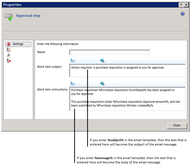Click the Work item instructions label
Image resolution: width=191 pixels, height=168 pixels.
pyautogui.click(x=52, y=89)
